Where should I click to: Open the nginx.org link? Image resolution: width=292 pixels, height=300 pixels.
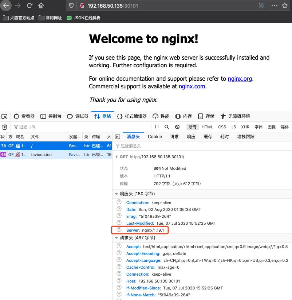[x=240, y=79]
